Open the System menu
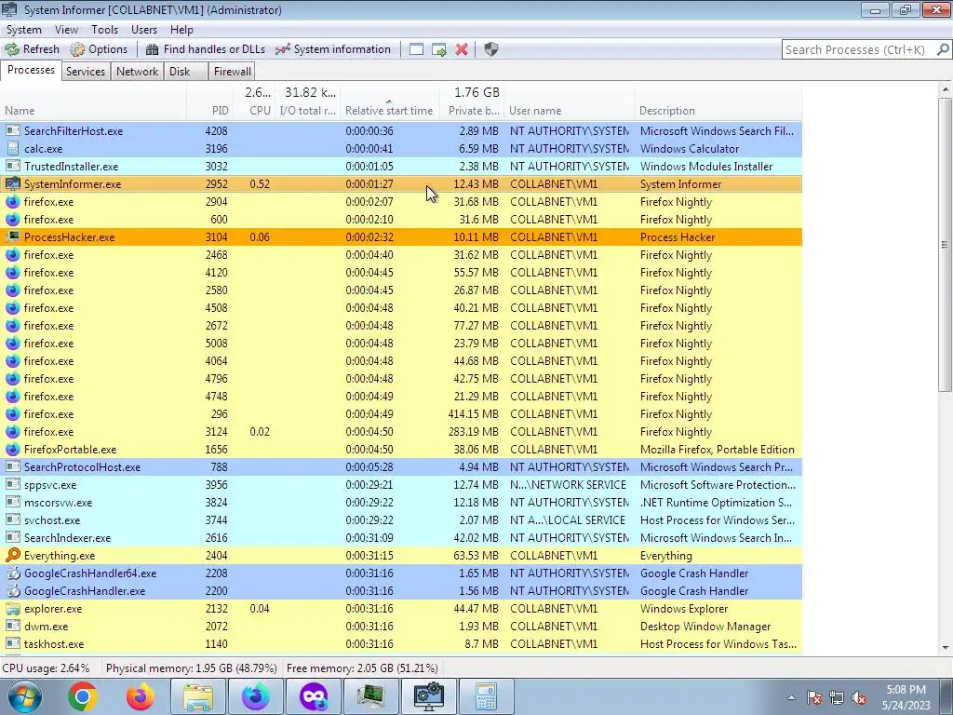The width and height of the screenshot is (953, 715). 23,29
